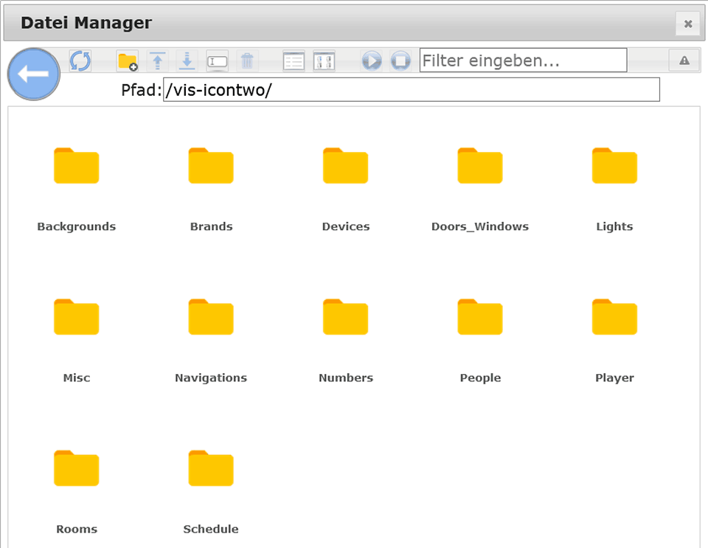This screenshot has height=548, width=708.
Task: Click the Lights label text
Action: 614,226
